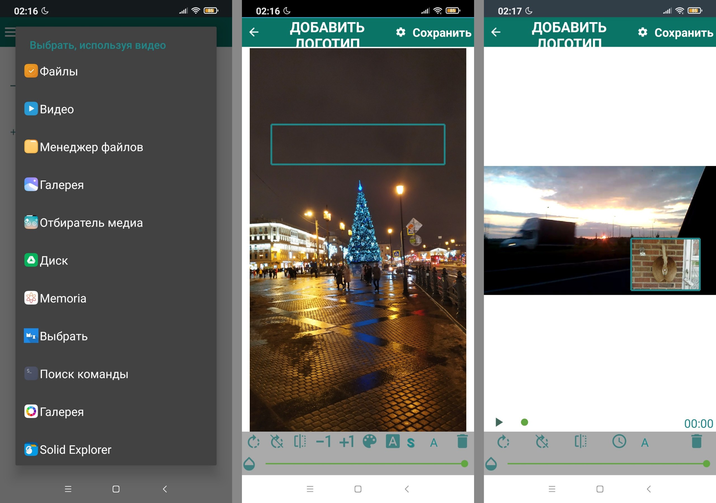This screenshot has height=503, width=716.
Task: Tap the 00:00 time readout
Action: click(699, 424)
